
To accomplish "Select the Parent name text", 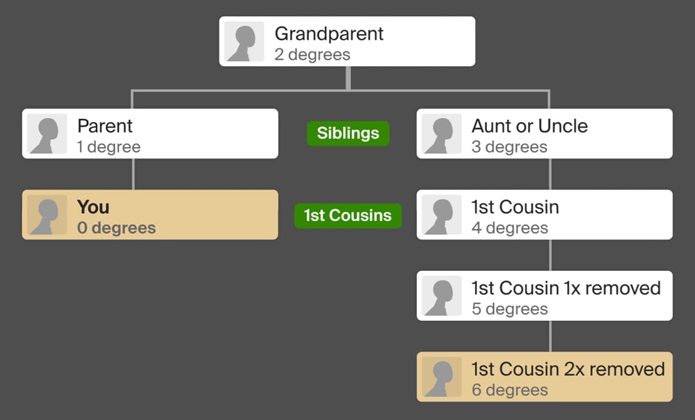I will point(105,126).
